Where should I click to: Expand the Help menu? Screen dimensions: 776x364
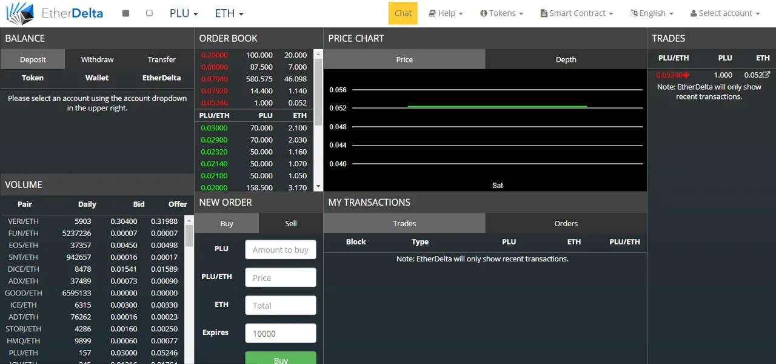446,13
